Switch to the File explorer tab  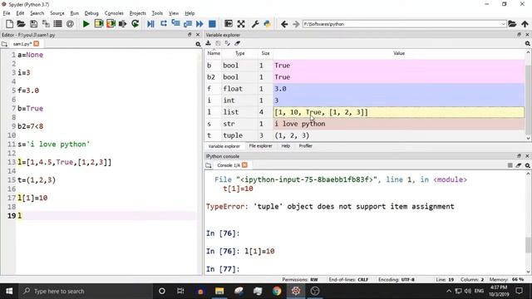point(260,146)
